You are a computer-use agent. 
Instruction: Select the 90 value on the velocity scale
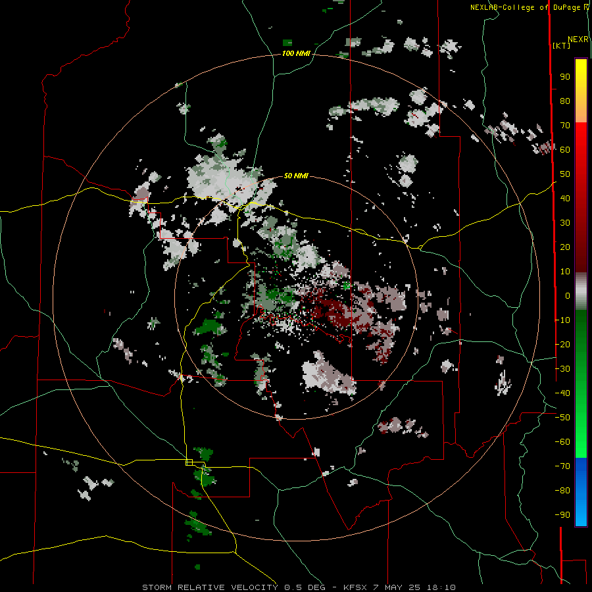[565, 77]
